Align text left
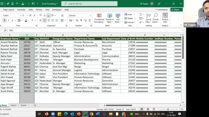Viewport: 209px width, 117px height. 40,20
